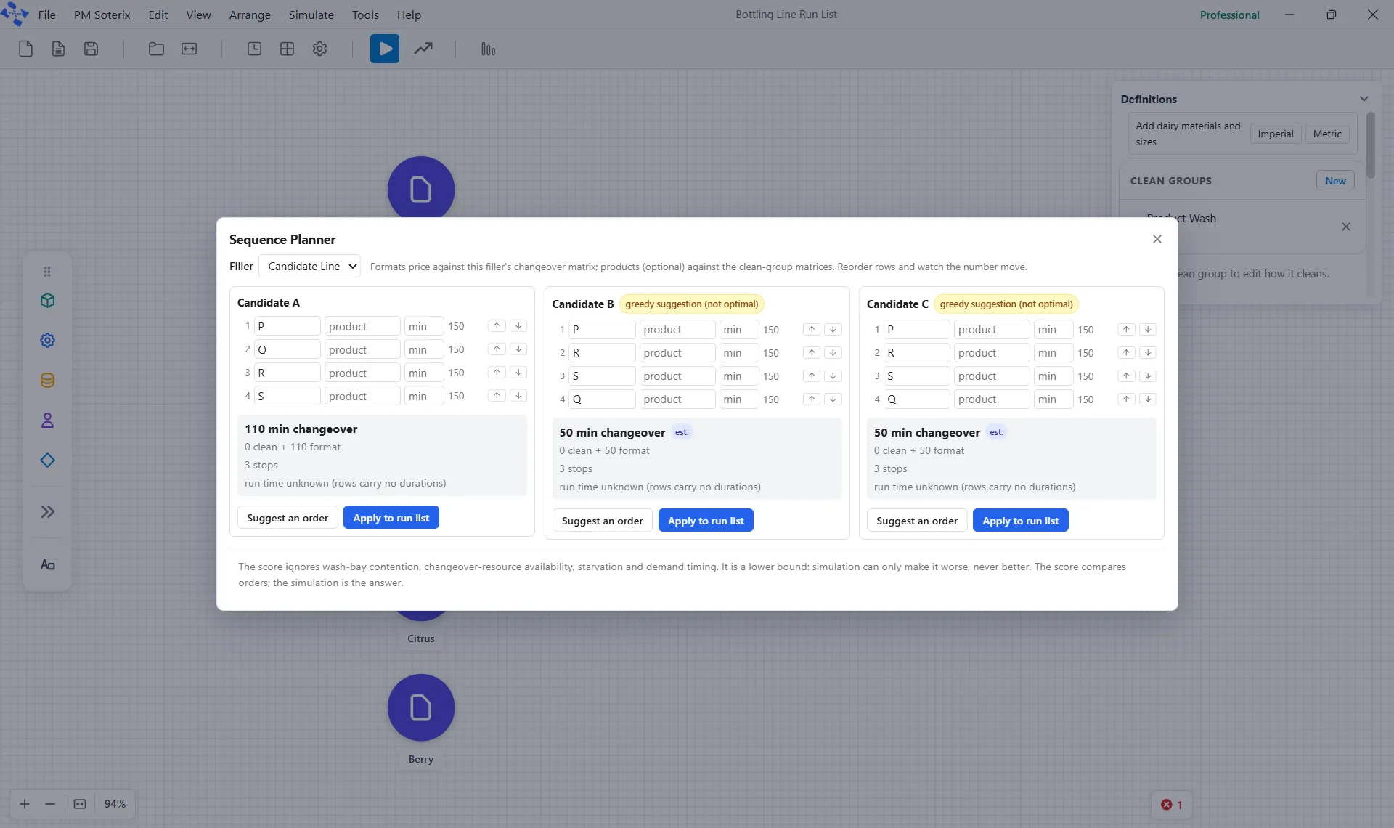Click the Definitions panel scrollbar
Screen dimensions: 1394x828
1370,145
